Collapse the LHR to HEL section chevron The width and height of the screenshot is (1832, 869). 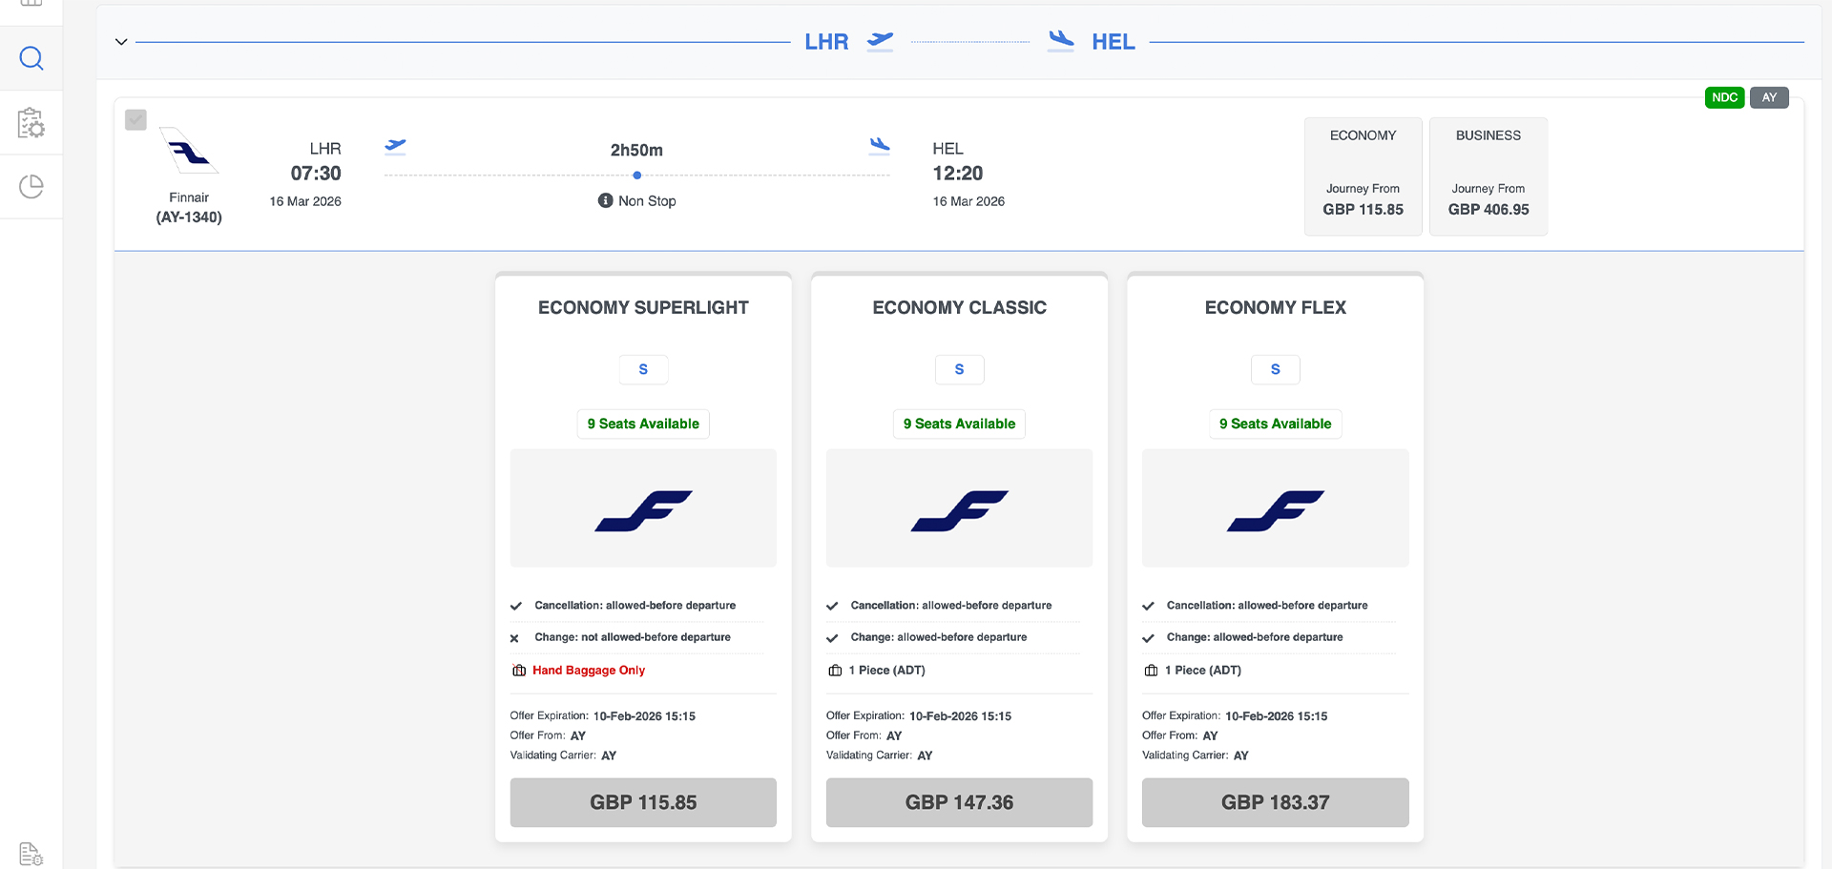[x=121, y=42]
